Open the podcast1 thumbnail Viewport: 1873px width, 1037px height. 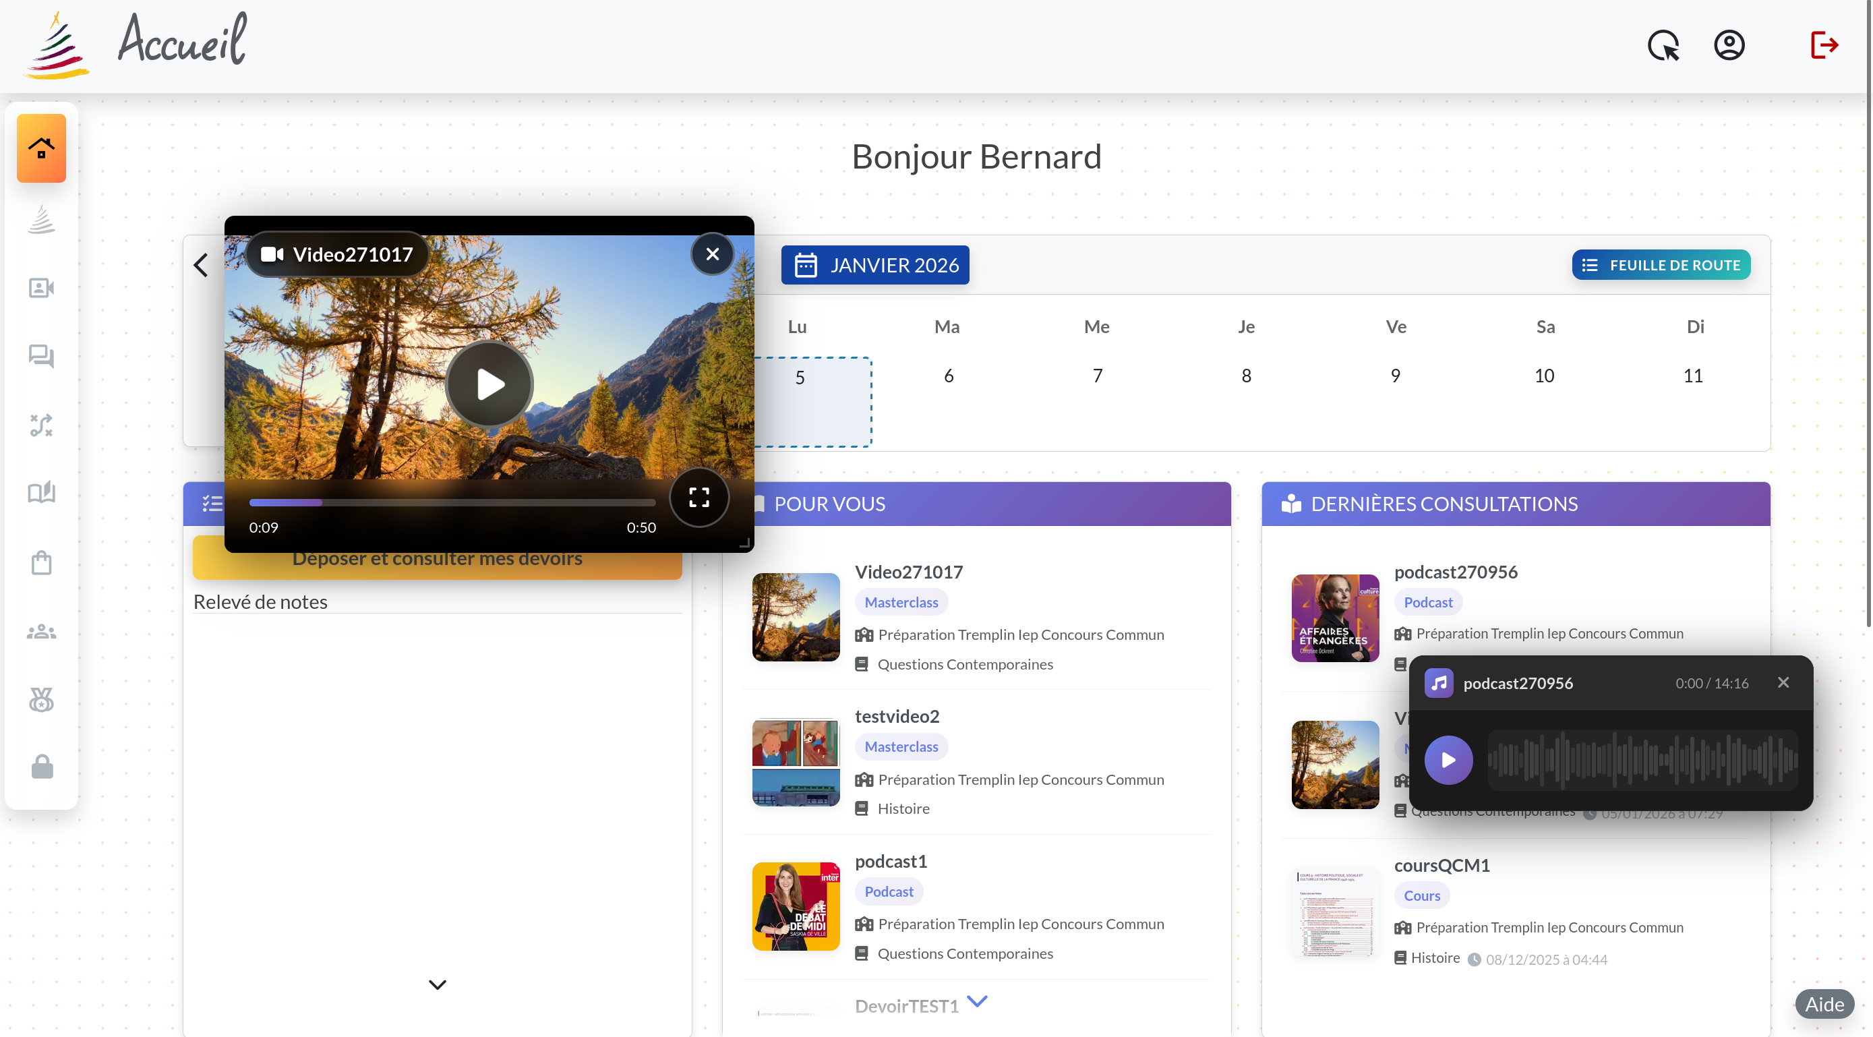pyautogui.click(x=796, y=906)
